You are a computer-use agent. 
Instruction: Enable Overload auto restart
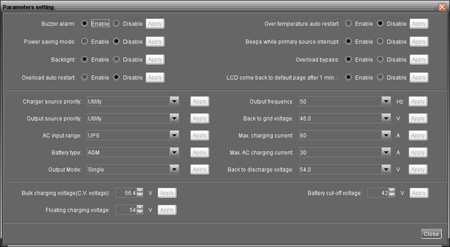coord(84,77)
